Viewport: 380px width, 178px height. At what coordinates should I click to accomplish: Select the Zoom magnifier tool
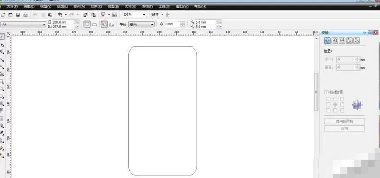tap(2, 59)
